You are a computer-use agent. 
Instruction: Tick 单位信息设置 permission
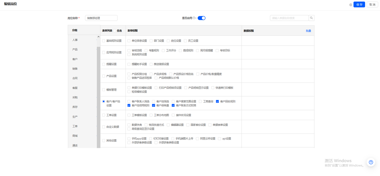point(129,41)
